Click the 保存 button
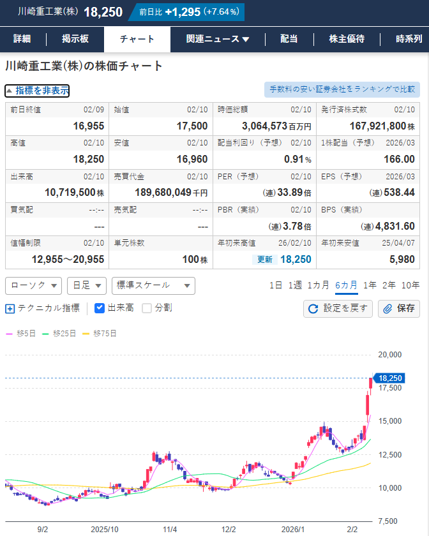This screenshot has width=429, height=536. 399,309
